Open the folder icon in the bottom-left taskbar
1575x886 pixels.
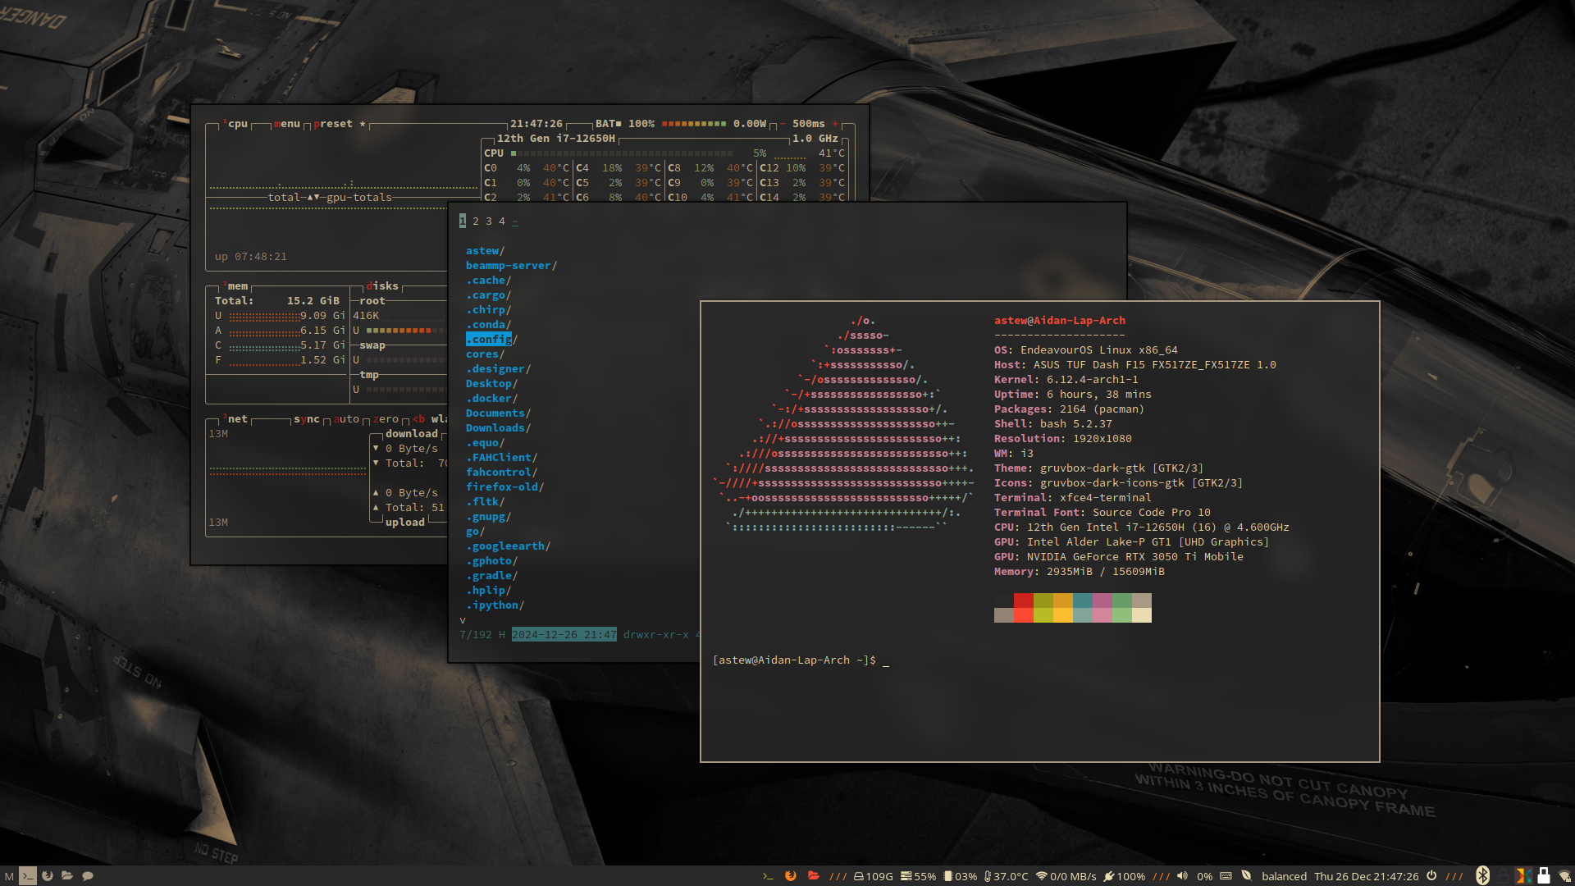67,875
